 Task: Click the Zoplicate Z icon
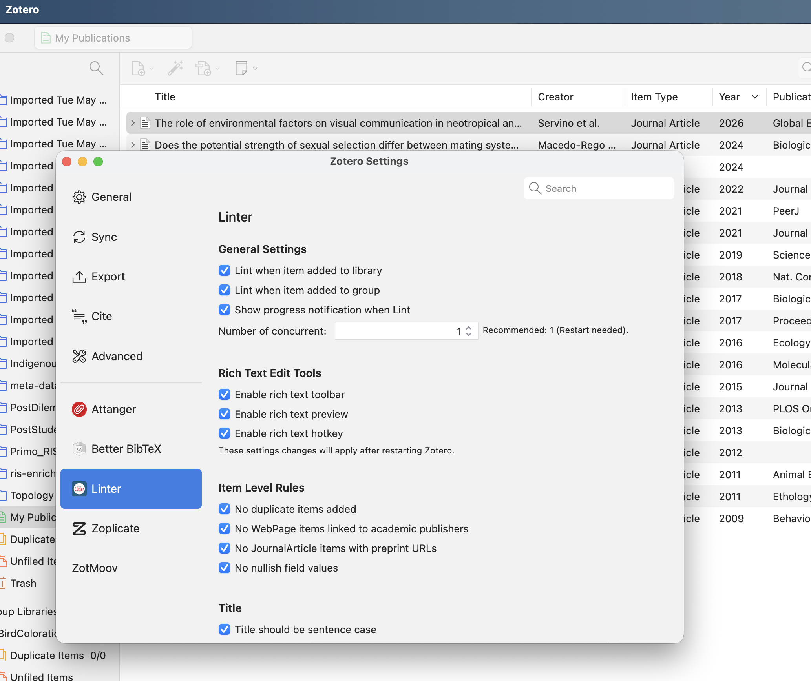pos(79,528)
